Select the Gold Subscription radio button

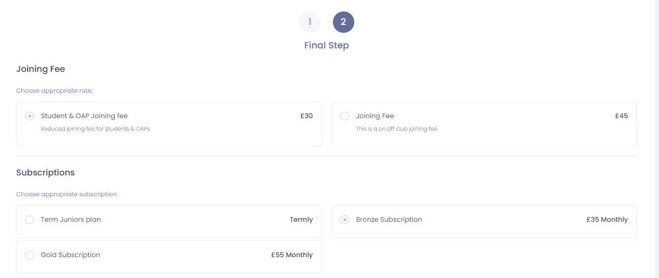[x=30, y=255]
